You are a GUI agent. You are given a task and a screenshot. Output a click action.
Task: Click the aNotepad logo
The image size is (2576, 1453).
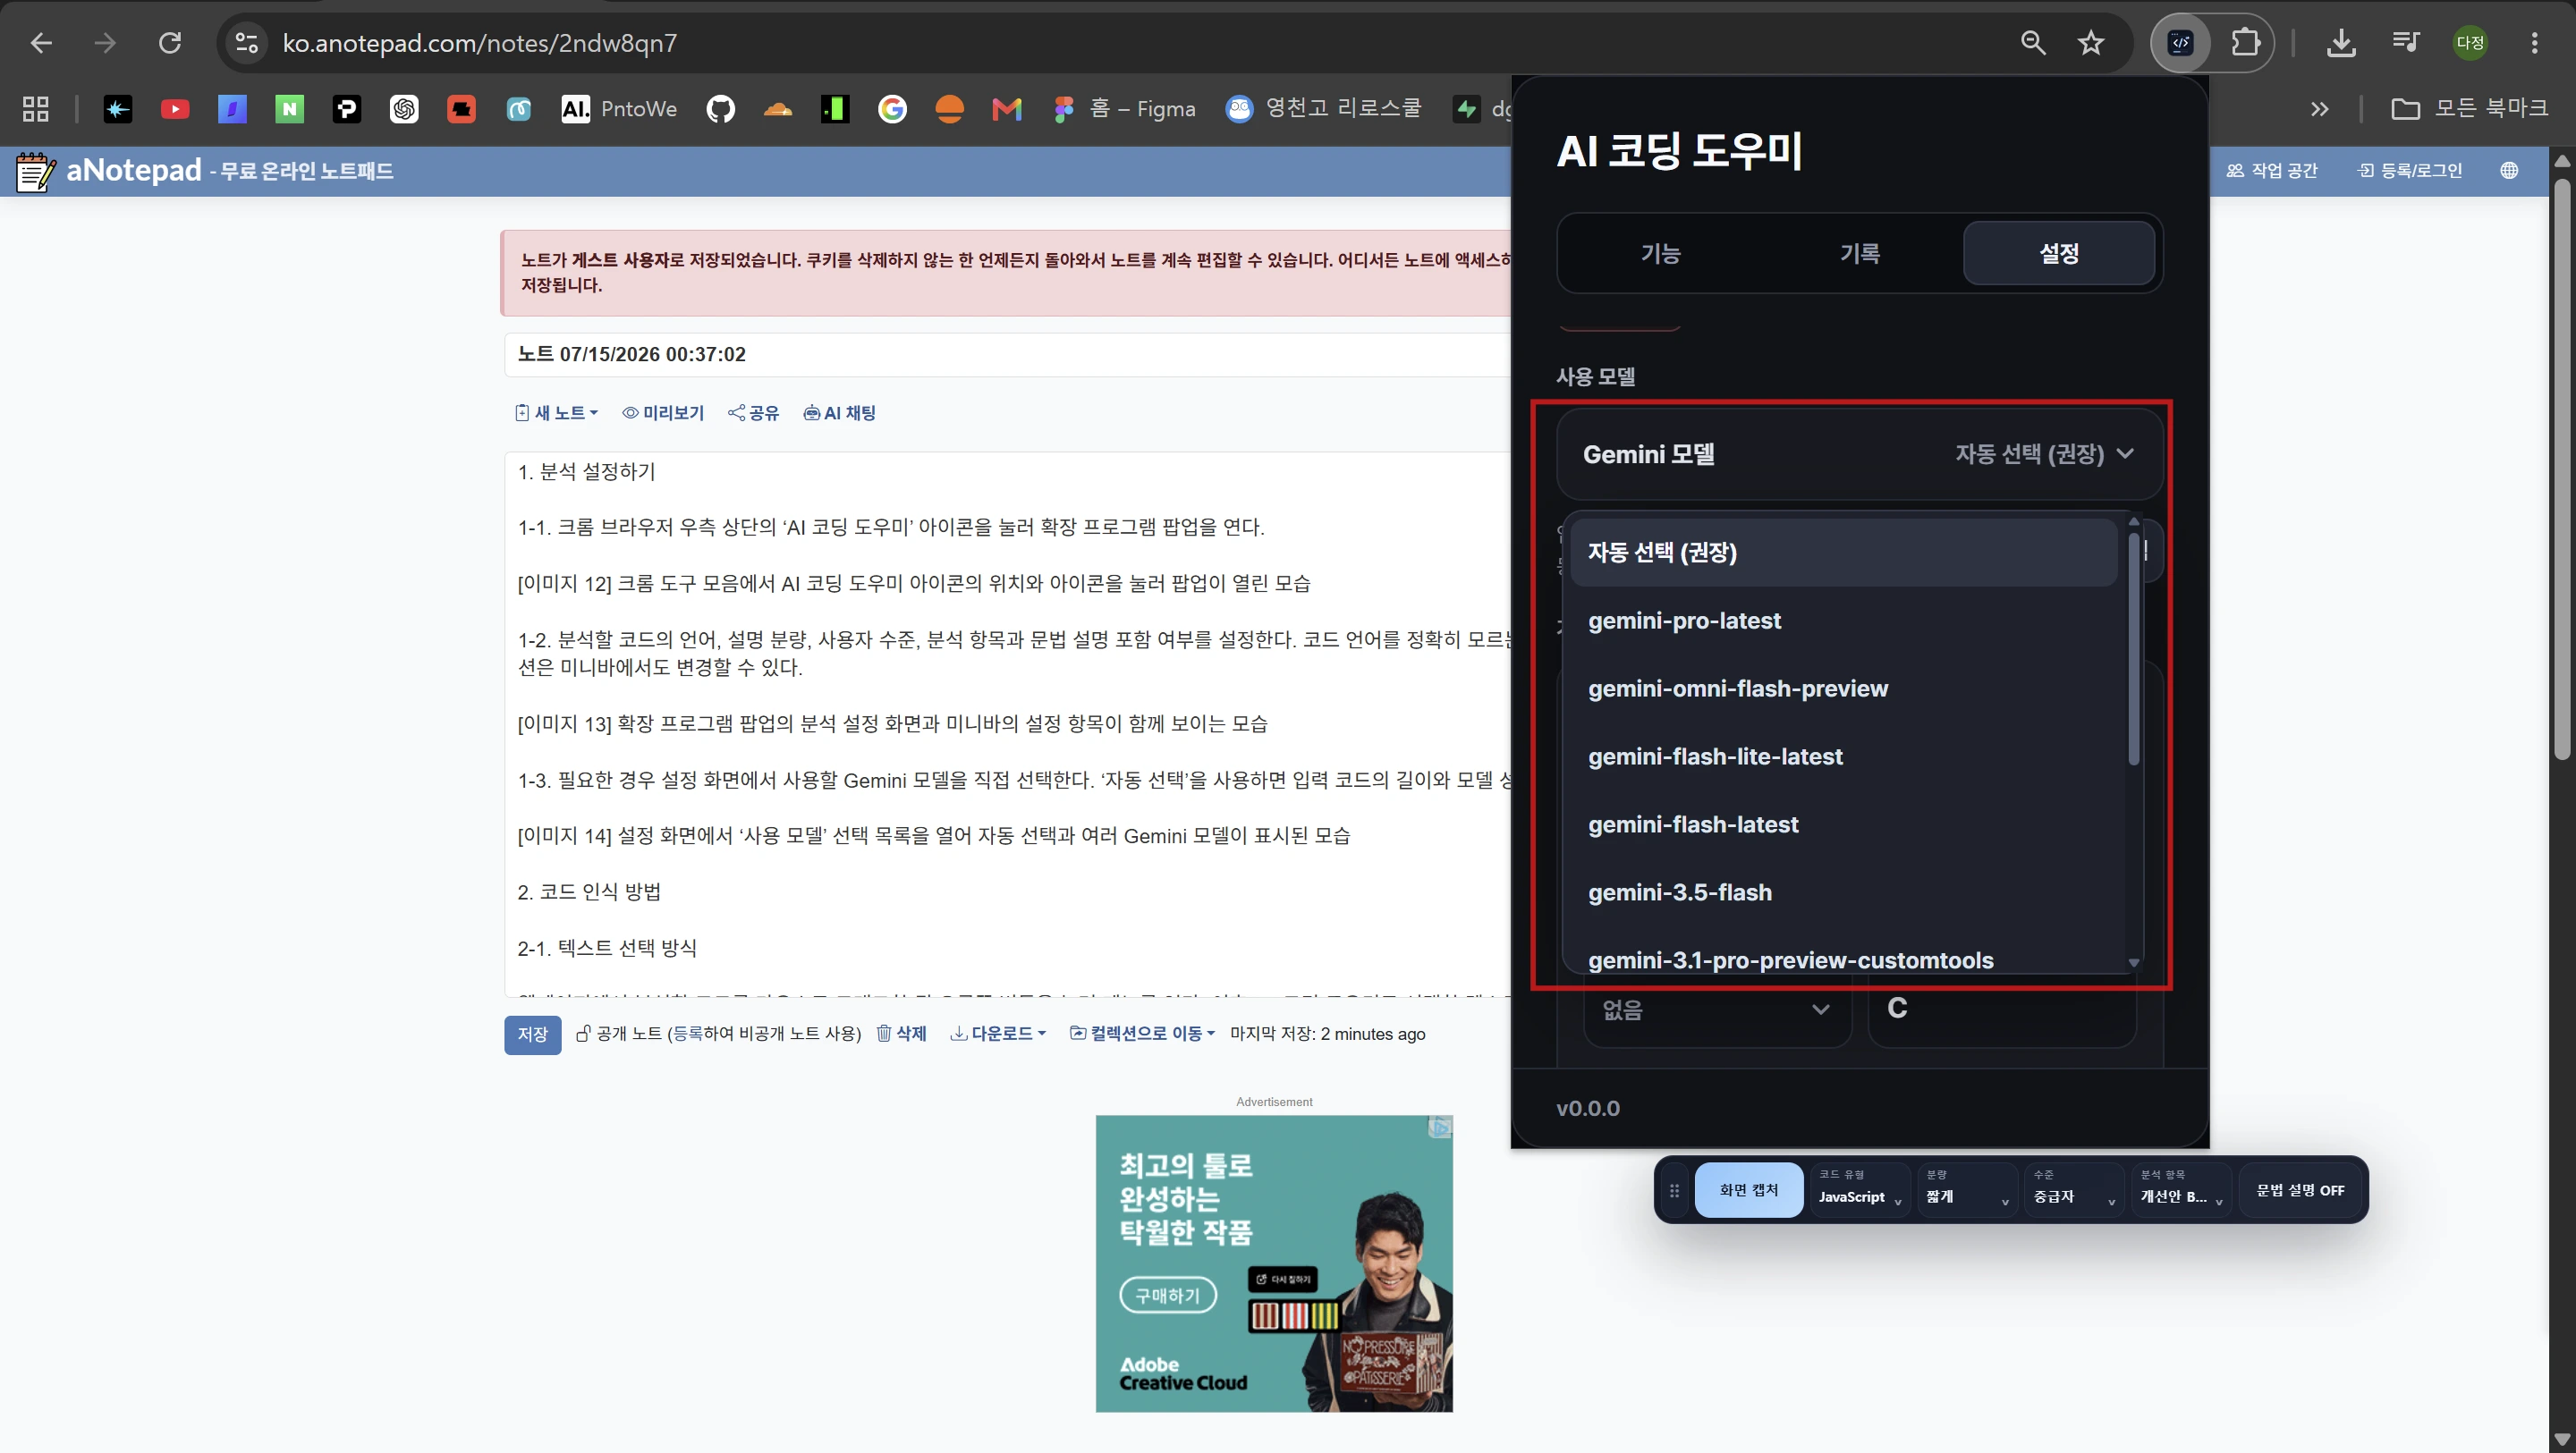[x=109, y=171]
